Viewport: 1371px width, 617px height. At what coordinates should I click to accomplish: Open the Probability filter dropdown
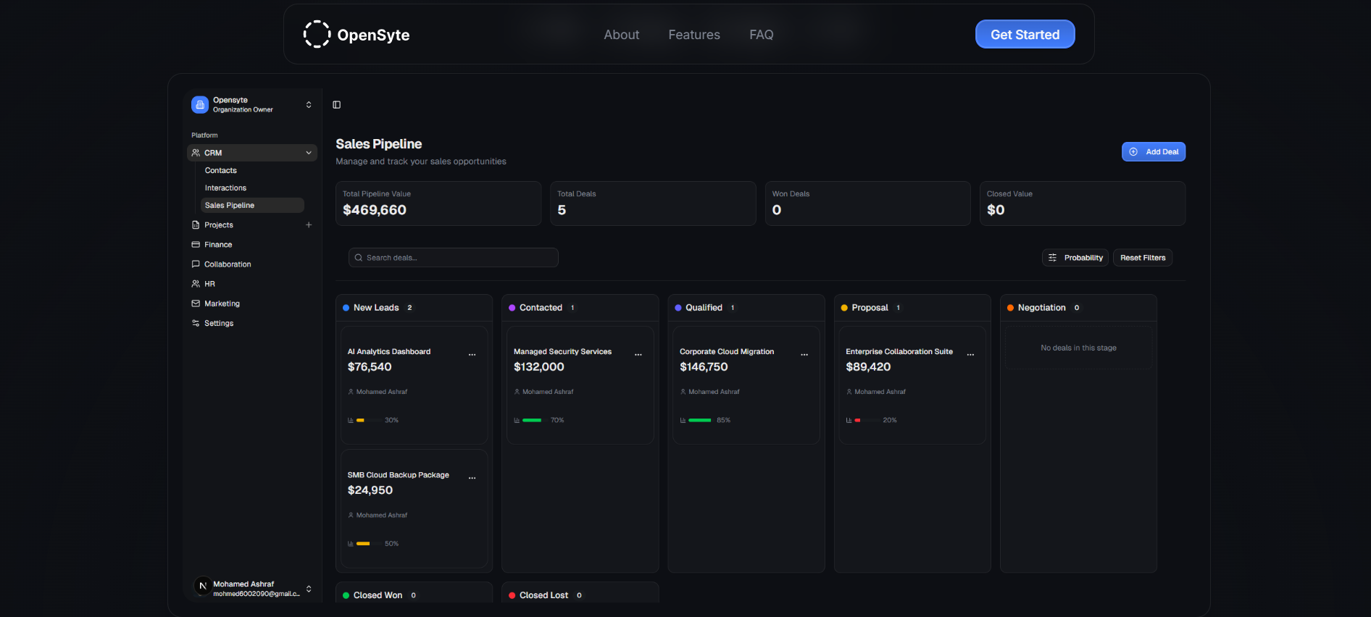(x=1075, y=258)
